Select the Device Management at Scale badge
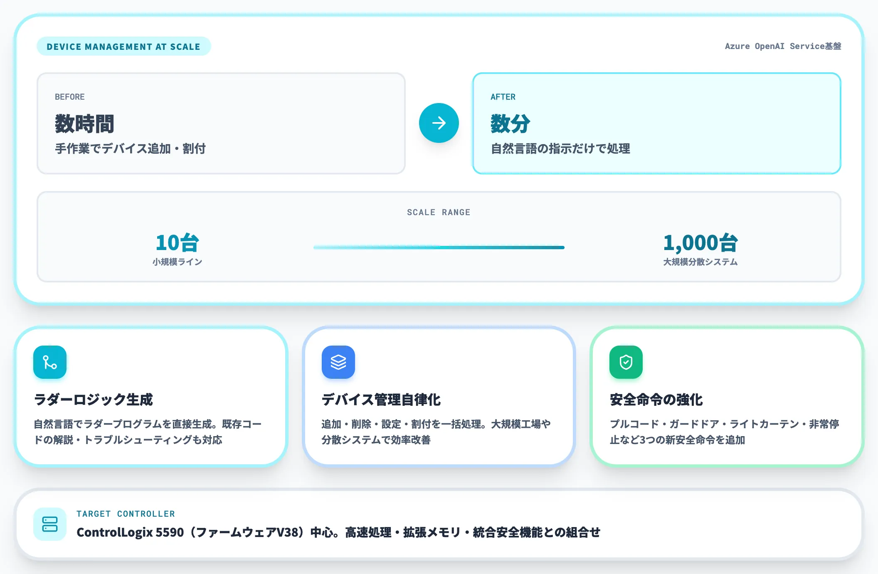Image resolution: width=878 pixels, height=574 pixels. (123, 47)
